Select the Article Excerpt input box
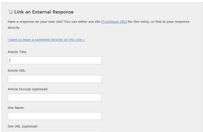Screen dimensions: 203x132 pyautogui.click(x=55, y=97)
